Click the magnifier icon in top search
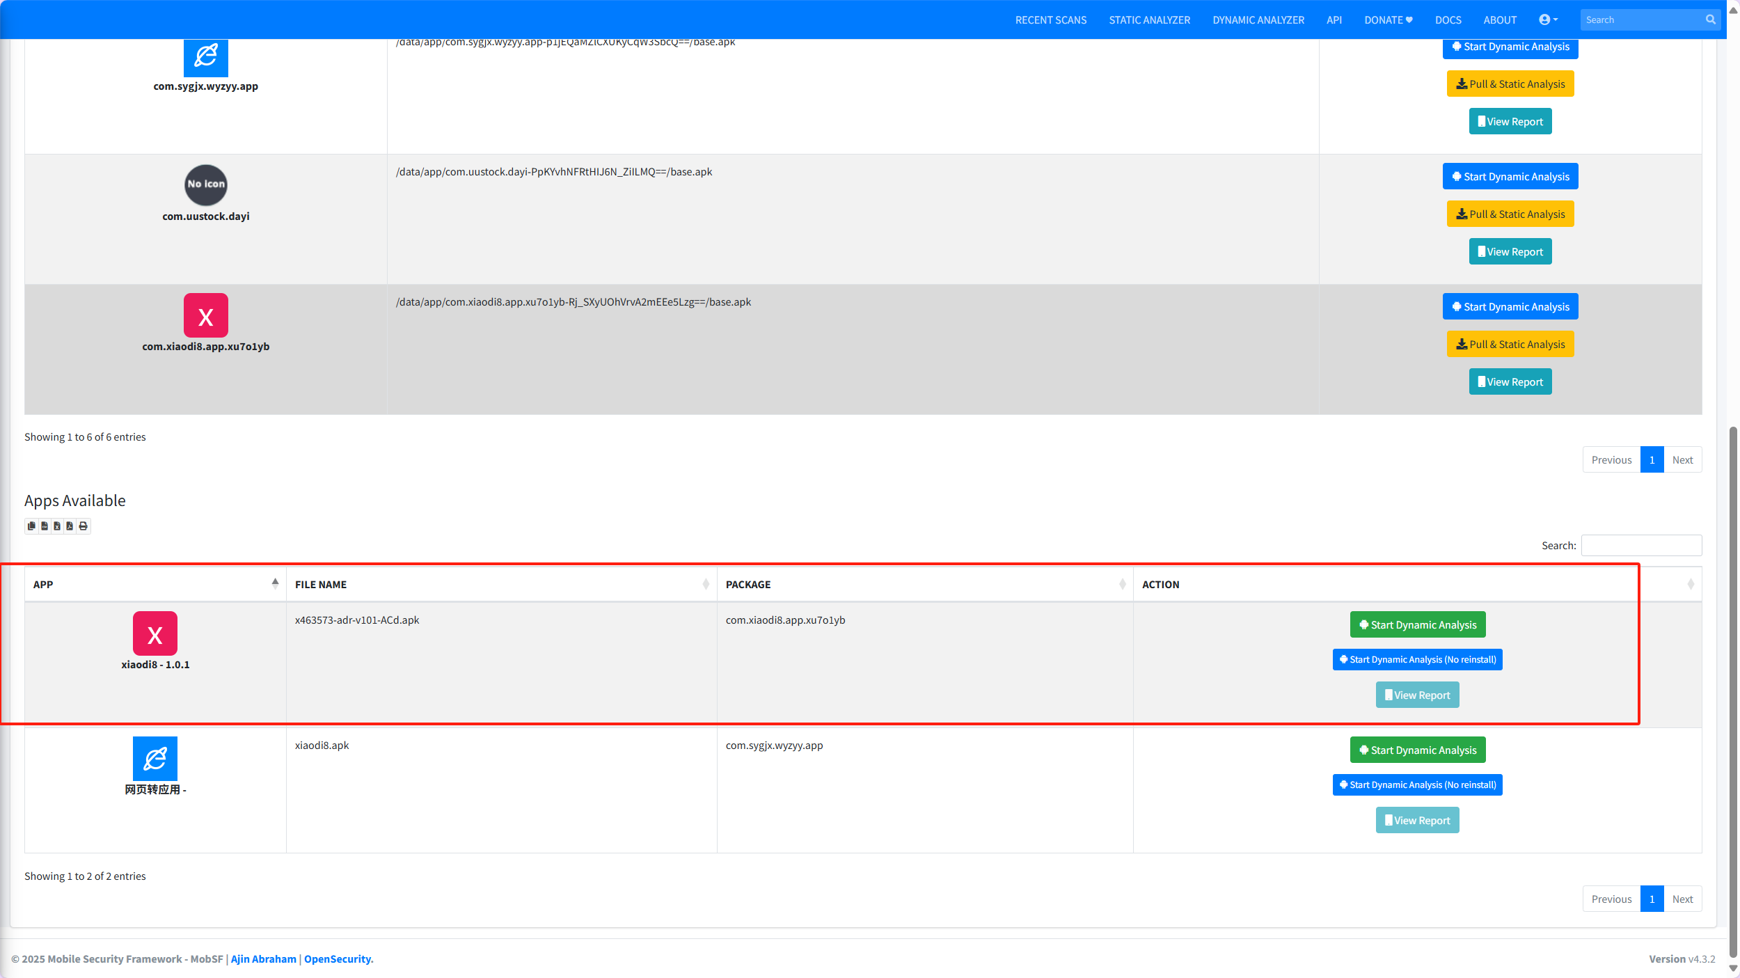Screen dimensions: 1740x978 tap(1710, 19)
